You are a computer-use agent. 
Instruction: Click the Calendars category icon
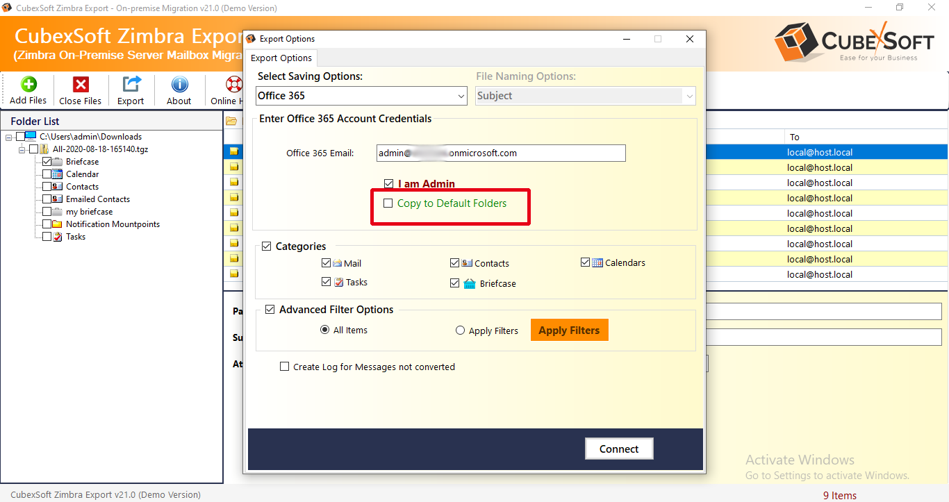click(x=597, y=262)
